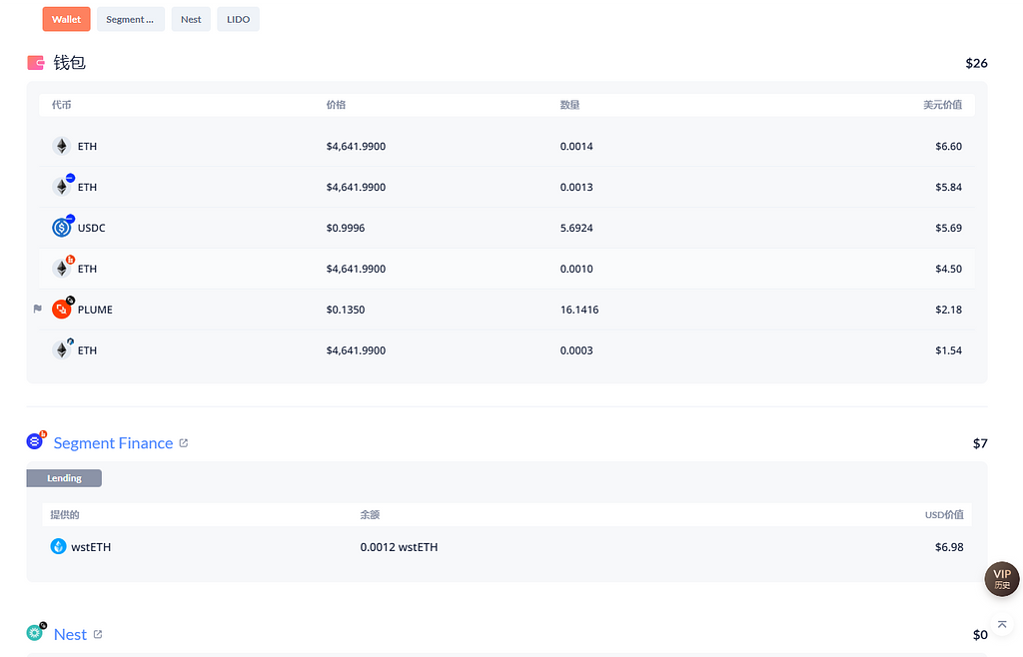Click the flag icon beside PLUME row

[38, 310]
